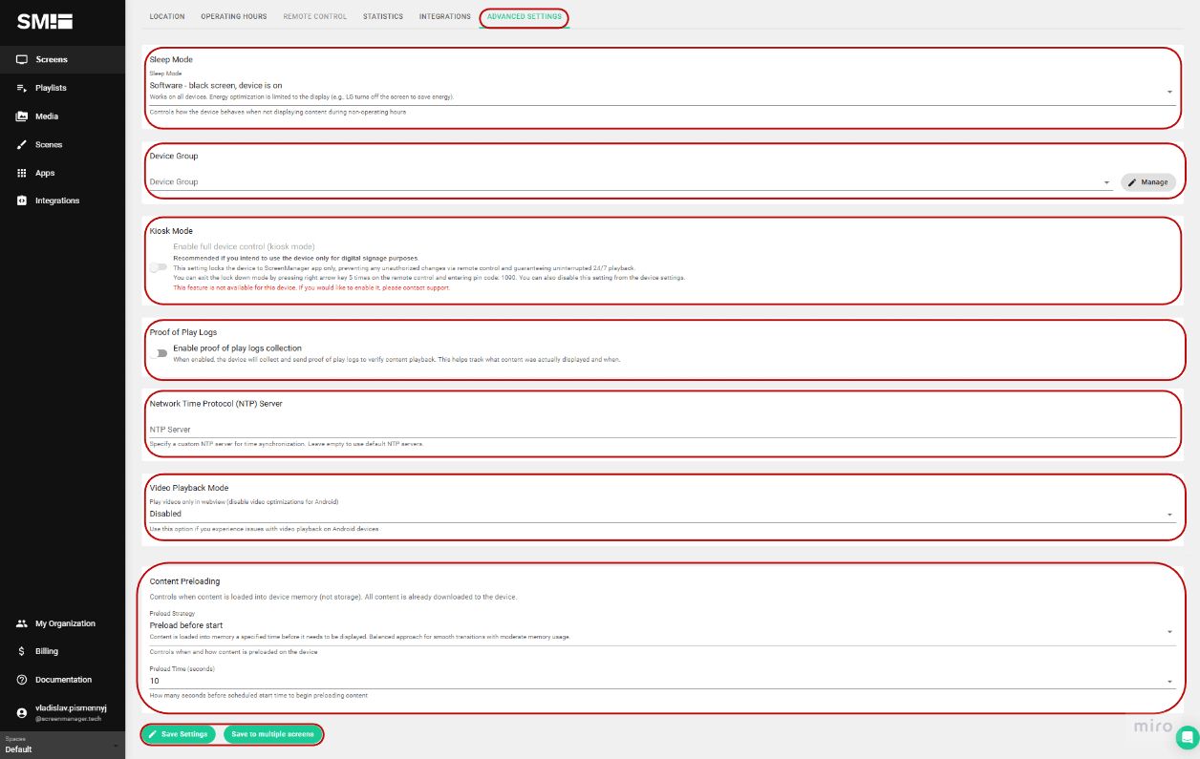Viewport: 1200px width, 759px height.
Task: Open Billing in the sidebar
Action: click(47, 651)
